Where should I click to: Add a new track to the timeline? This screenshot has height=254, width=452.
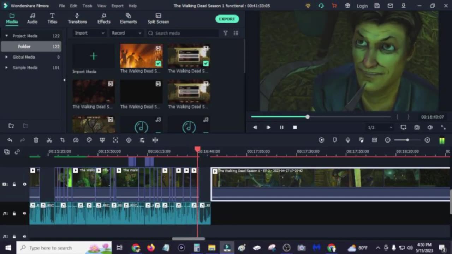pos(7,152)
